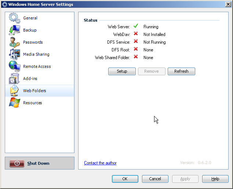233x189 pixels.
Task: Click the Passwords user-and-key icon
Action: (14, 42)
